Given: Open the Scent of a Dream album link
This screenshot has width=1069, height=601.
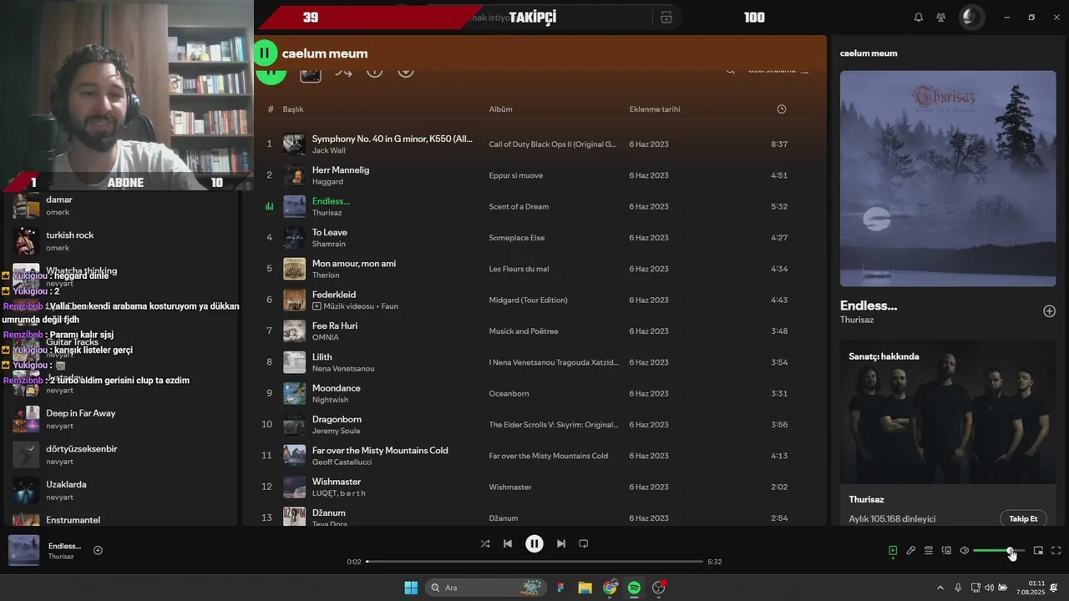Looking at the screenshot, I should point(519,207).
